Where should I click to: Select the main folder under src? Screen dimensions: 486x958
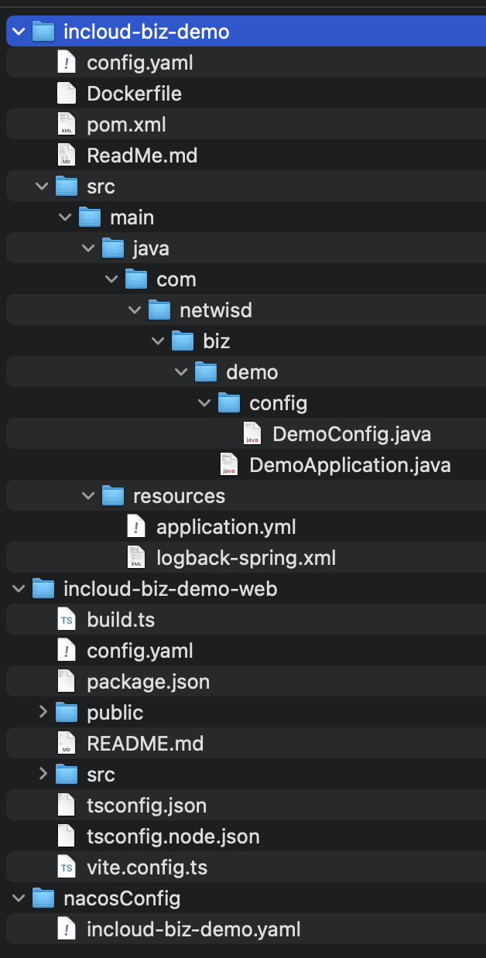pos(132,217)
